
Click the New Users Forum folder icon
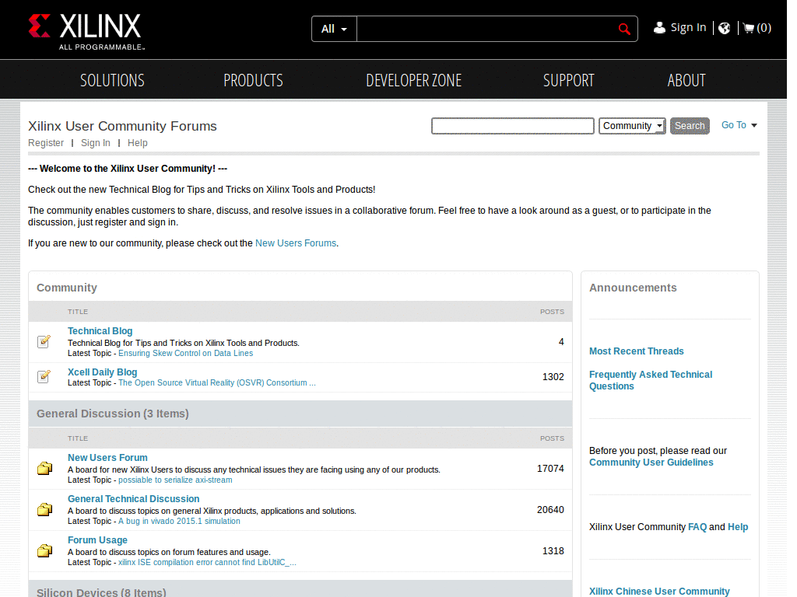(x=44, y=468)
